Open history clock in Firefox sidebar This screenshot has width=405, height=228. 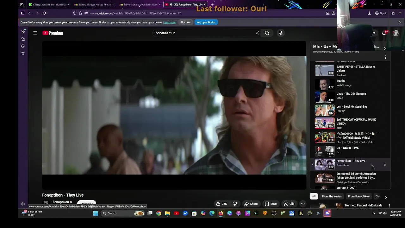click(23, 46)
